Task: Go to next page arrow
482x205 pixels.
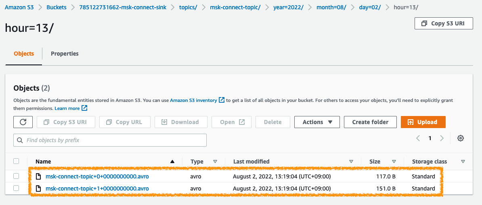Action: pyautogui.click(x=442, y=138)
